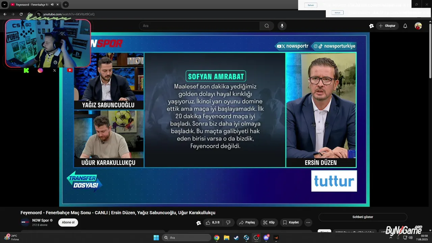Open the notifications bell
This screenshot has height=243, width=432.
click(x=405, y=26)
